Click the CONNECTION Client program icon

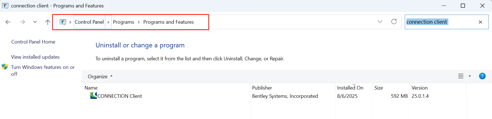pos(94,96)
